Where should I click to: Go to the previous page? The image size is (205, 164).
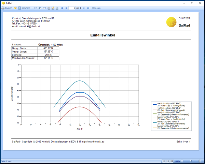coord(66,8)
